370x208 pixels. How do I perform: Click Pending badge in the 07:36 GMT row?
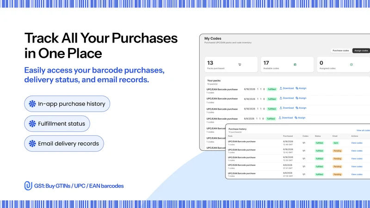click(337, 174)
